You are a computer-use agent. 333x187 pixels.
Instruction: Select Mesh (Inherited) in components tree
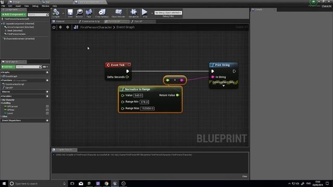pyautogui.click(x=15, y=31)
